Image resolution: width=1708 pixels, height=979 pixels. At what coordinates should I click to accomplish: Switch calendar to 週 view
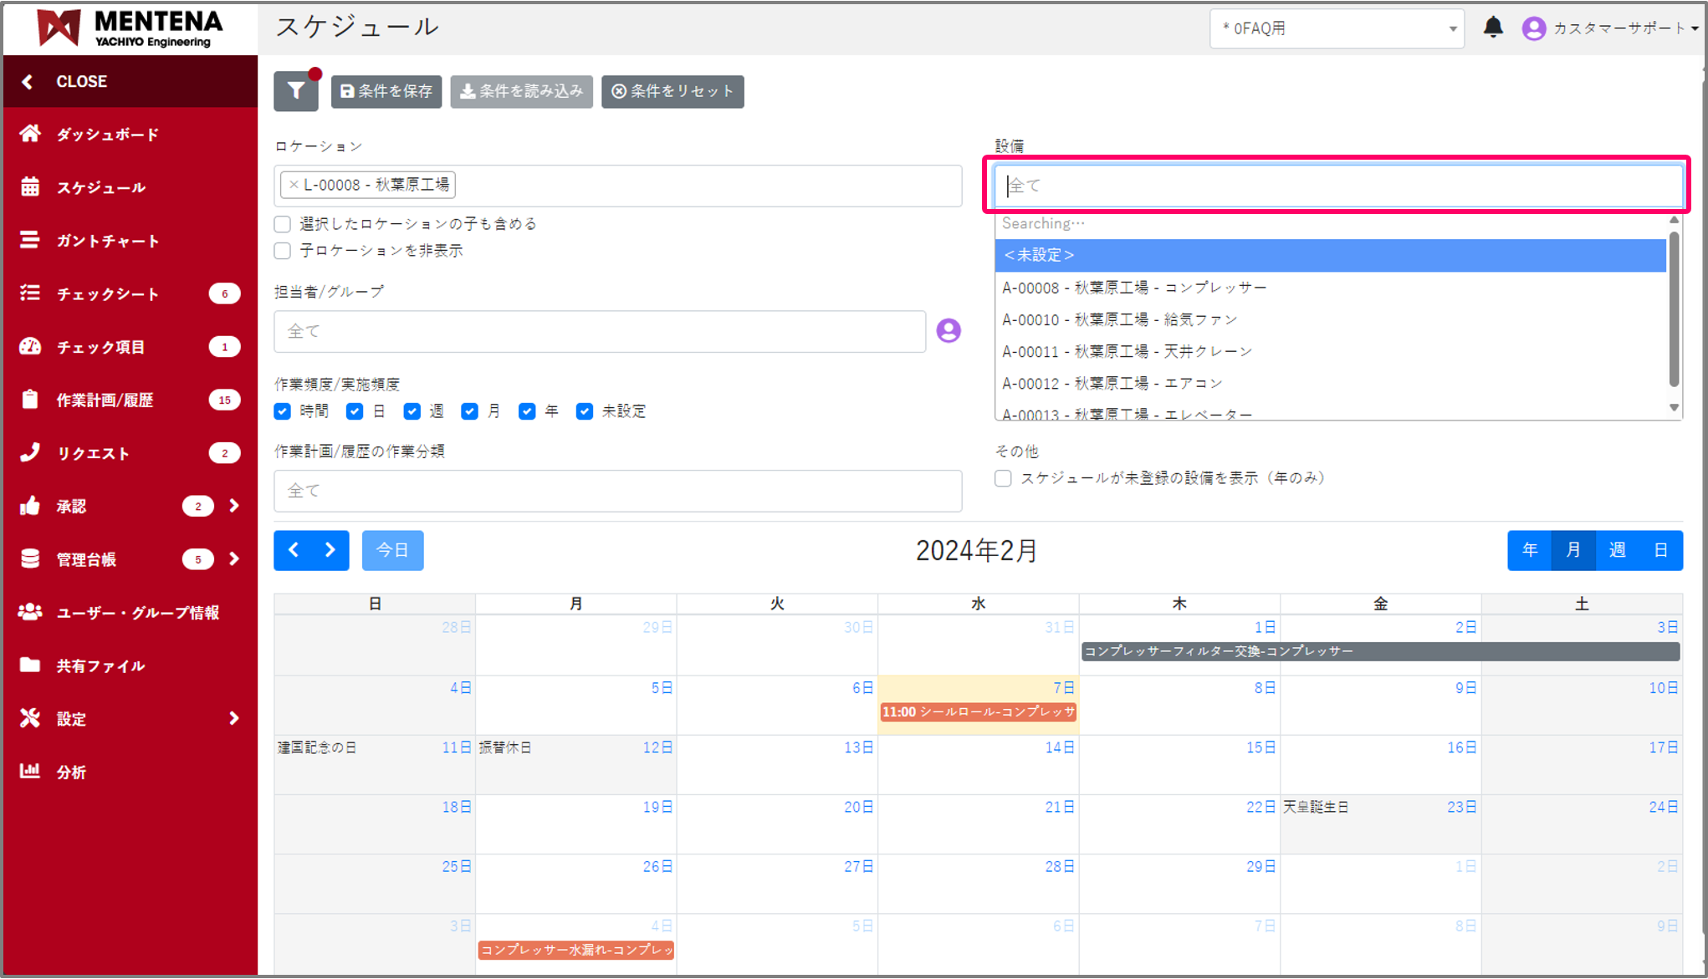click(x=1617, y=550)
